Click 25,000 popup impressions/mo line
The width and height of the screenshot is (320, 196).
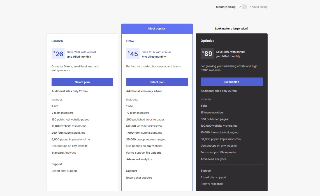click(146, 140)
